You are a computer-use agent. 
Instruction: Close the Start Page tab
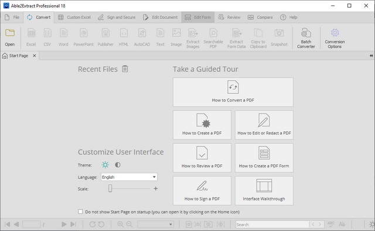pyautogui.click(x=35, y=56)
